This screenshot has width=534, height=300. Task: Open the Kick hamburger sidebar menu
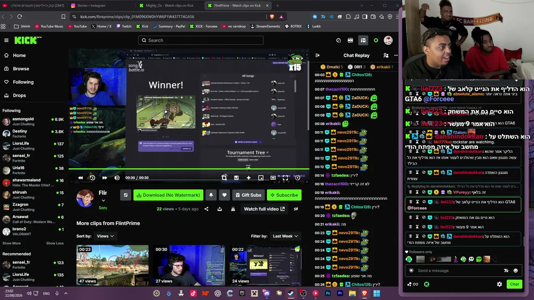tap(6, 40)
